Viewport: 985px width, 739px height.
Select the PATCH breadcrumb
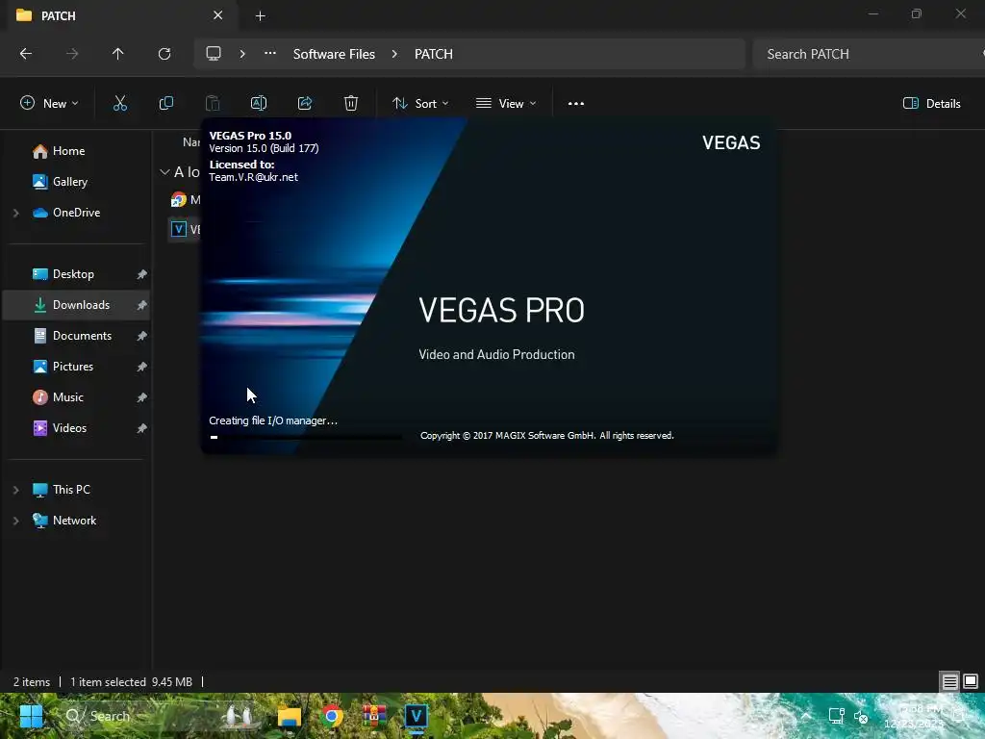click(434, 54)
